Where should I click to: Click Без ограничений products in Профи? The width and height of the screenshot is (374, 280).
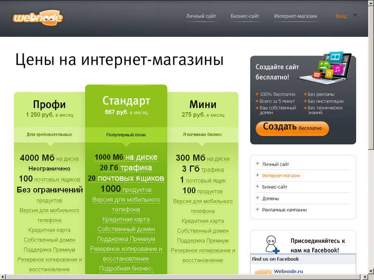50,190
